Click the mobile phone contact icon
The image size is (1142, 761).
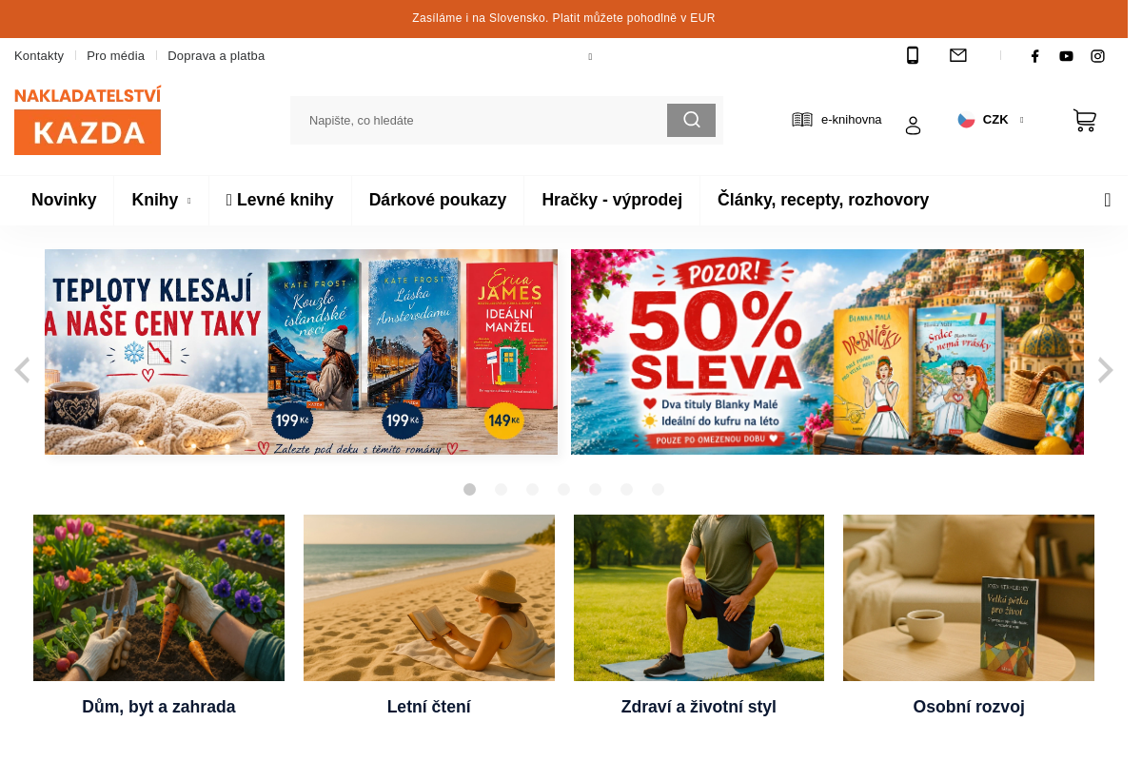pyautogui.click(x=913, y=55)
